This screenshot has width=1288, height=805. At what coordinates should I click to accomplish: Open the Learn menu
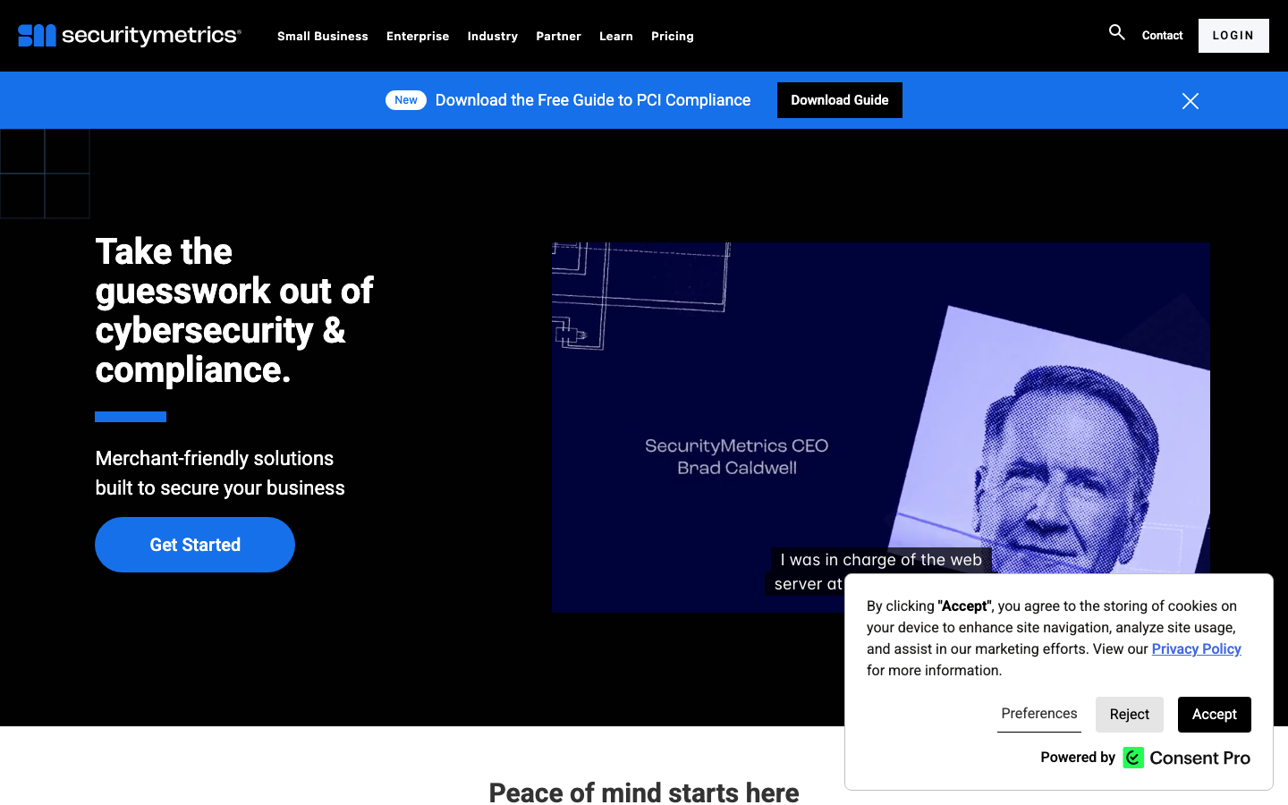616,36
